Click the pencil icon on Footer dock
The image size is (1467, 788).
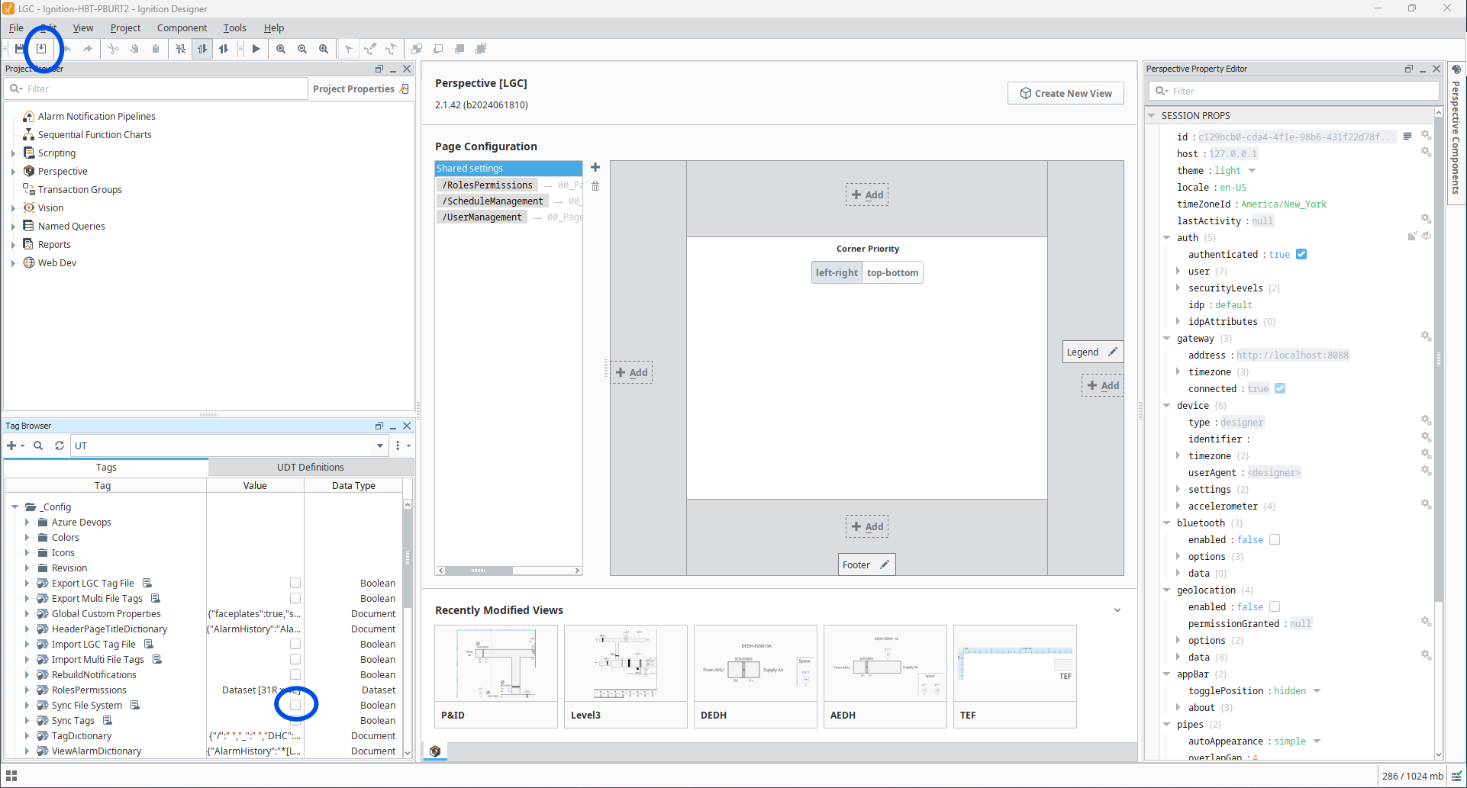[x=885, y=564]
